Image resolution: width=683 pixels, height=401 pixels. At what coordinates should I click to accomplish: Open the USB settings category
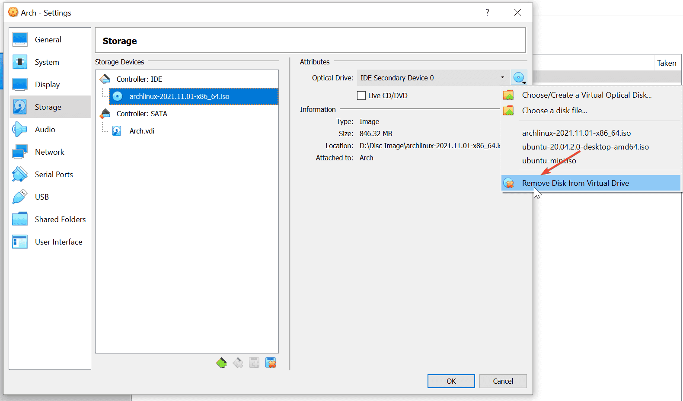[x=50, y=197]
